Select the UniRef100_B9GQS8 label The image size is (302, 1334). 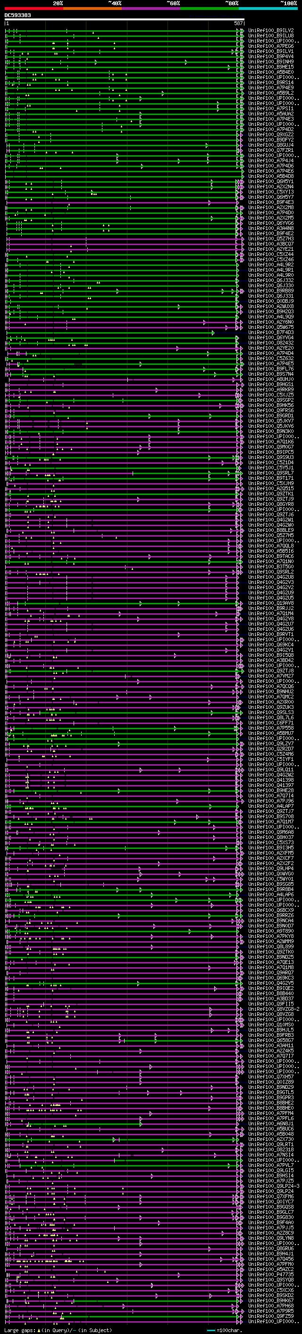click(271, 1206)
